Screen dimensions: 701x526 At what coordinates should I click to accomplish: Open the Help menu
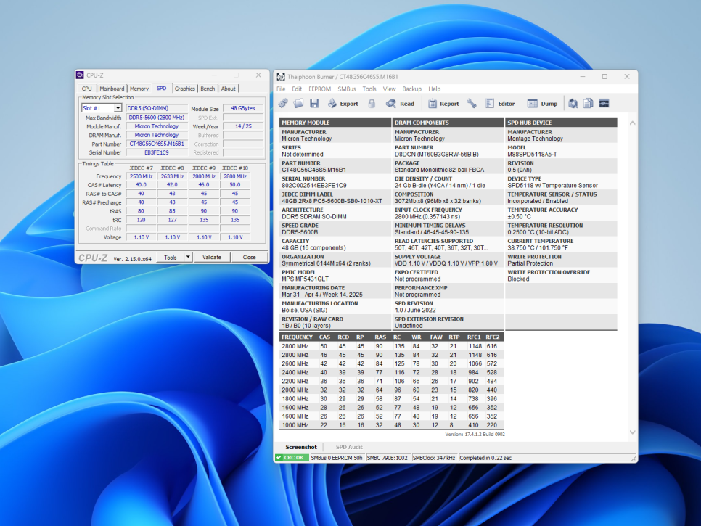tap(435, 89)
